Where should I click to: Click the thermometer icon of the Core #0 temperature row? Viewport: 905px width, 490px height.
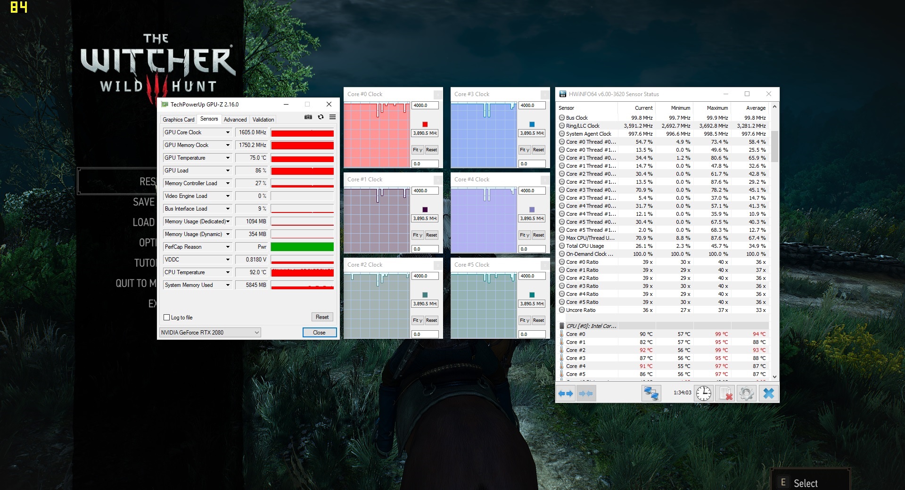click(x=562, y=334)
